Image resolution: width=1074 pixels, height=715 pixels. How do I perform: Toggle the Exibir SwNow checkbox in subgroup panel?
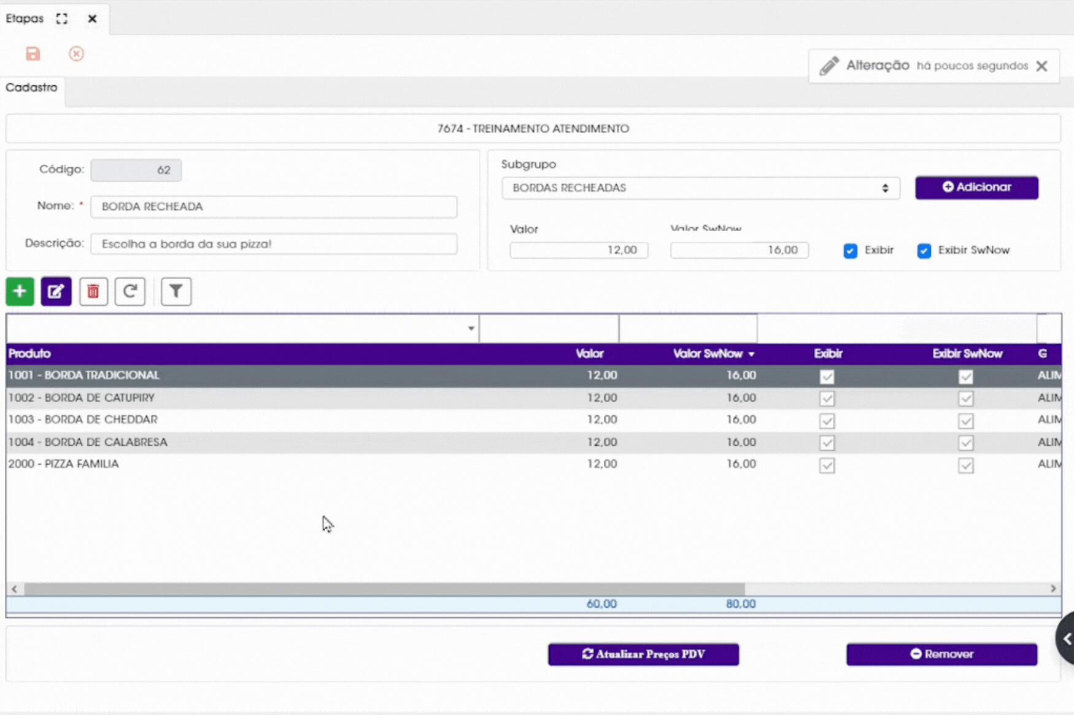coord(924,251)
